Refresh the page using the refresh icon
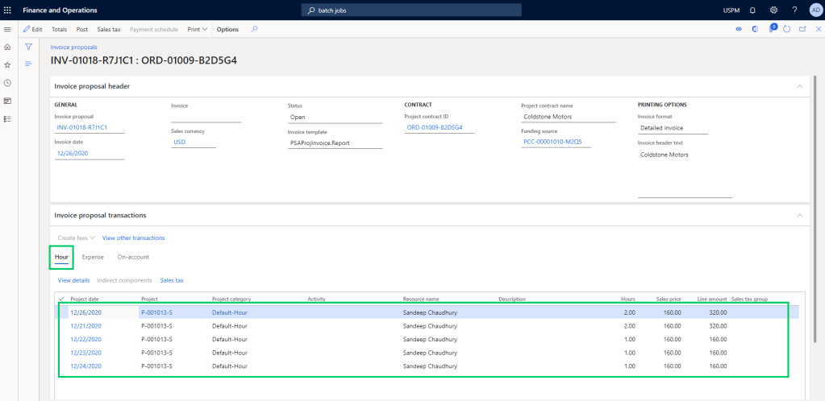This screenshot has height=401, width=825. click(786, 29)
